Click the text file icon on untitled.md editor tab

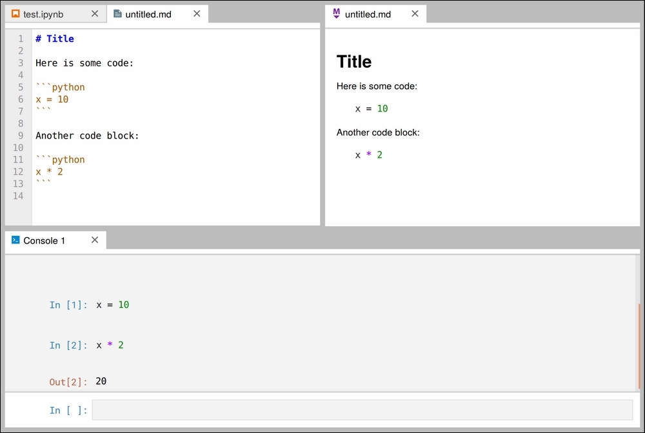point(117,14)
